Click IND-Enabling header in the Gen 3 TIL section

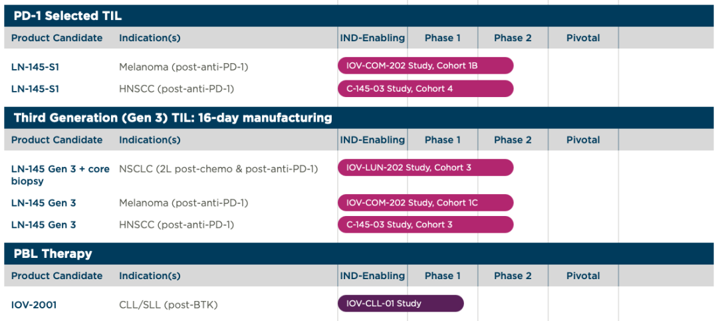[x=372, y=140]
